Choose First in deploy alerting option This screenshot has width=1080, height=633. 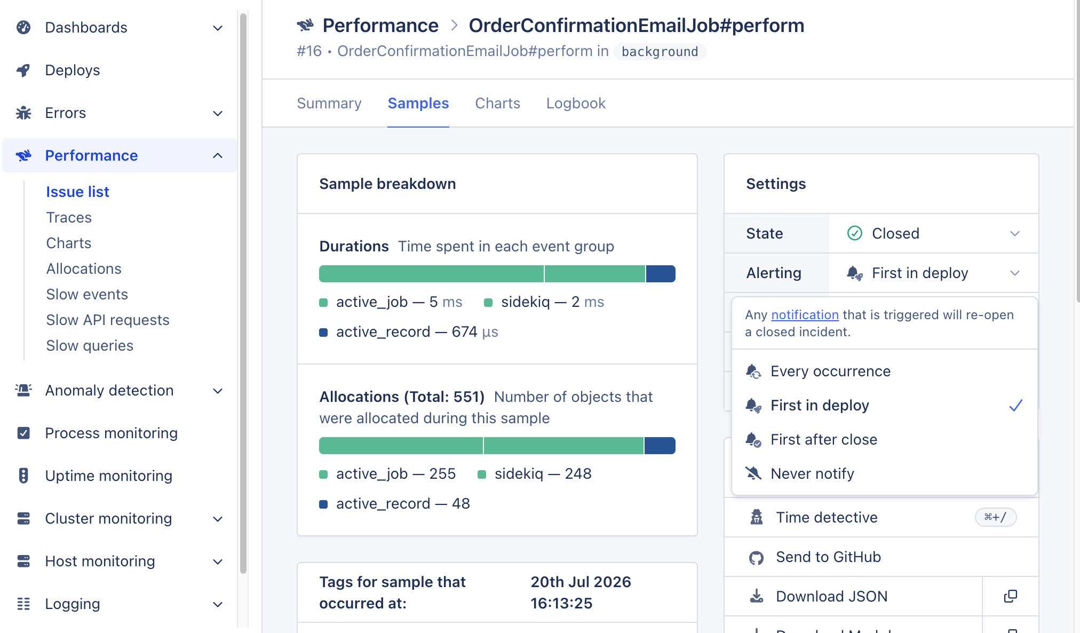coord(885,405)
